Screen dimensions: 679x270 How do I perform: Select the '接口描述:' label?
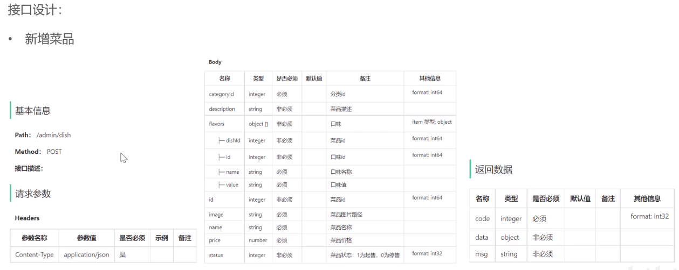click(x=29, y=168)
